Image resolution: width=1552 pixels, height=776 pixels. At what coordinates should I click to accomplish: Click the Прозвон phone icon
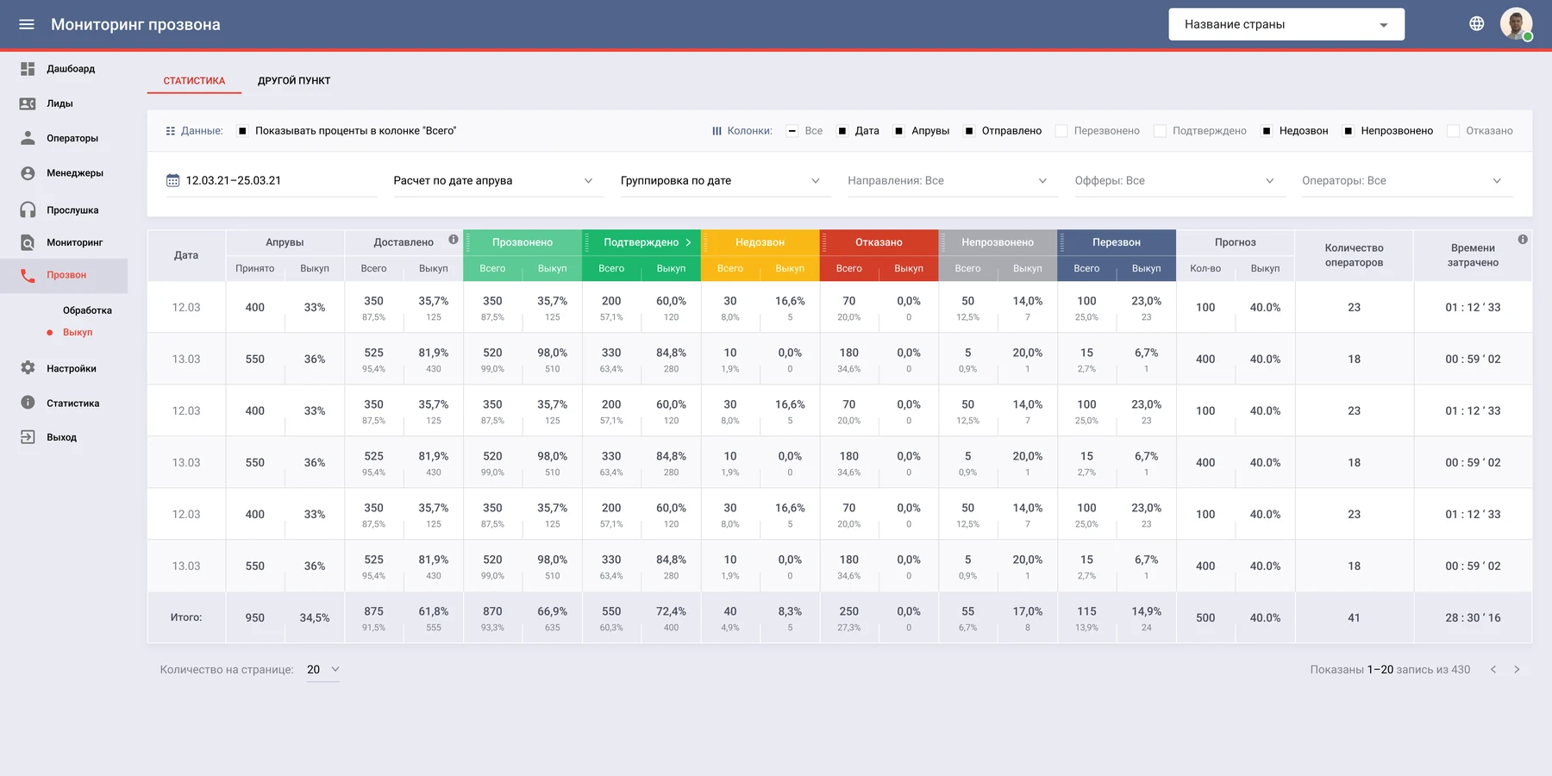[28, 275]
